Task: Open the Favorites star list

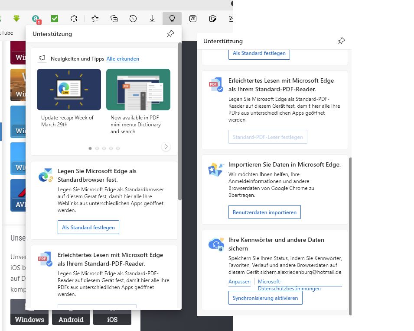Action: tap(95, 19)
